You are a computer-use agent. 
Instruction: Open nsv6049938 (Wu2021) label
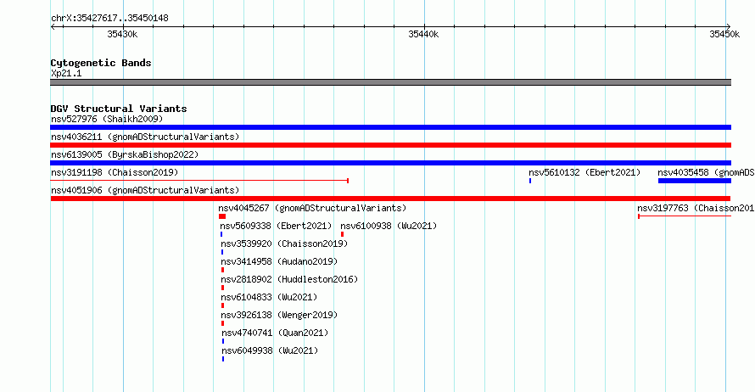pyautogui.click(x=270, y=350)
